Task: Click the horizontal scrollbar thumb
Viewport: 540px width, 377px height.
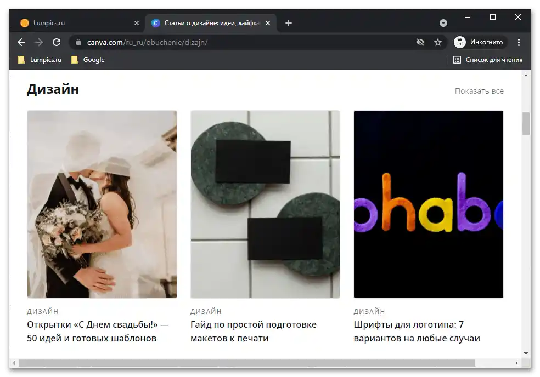Action: 247,363
